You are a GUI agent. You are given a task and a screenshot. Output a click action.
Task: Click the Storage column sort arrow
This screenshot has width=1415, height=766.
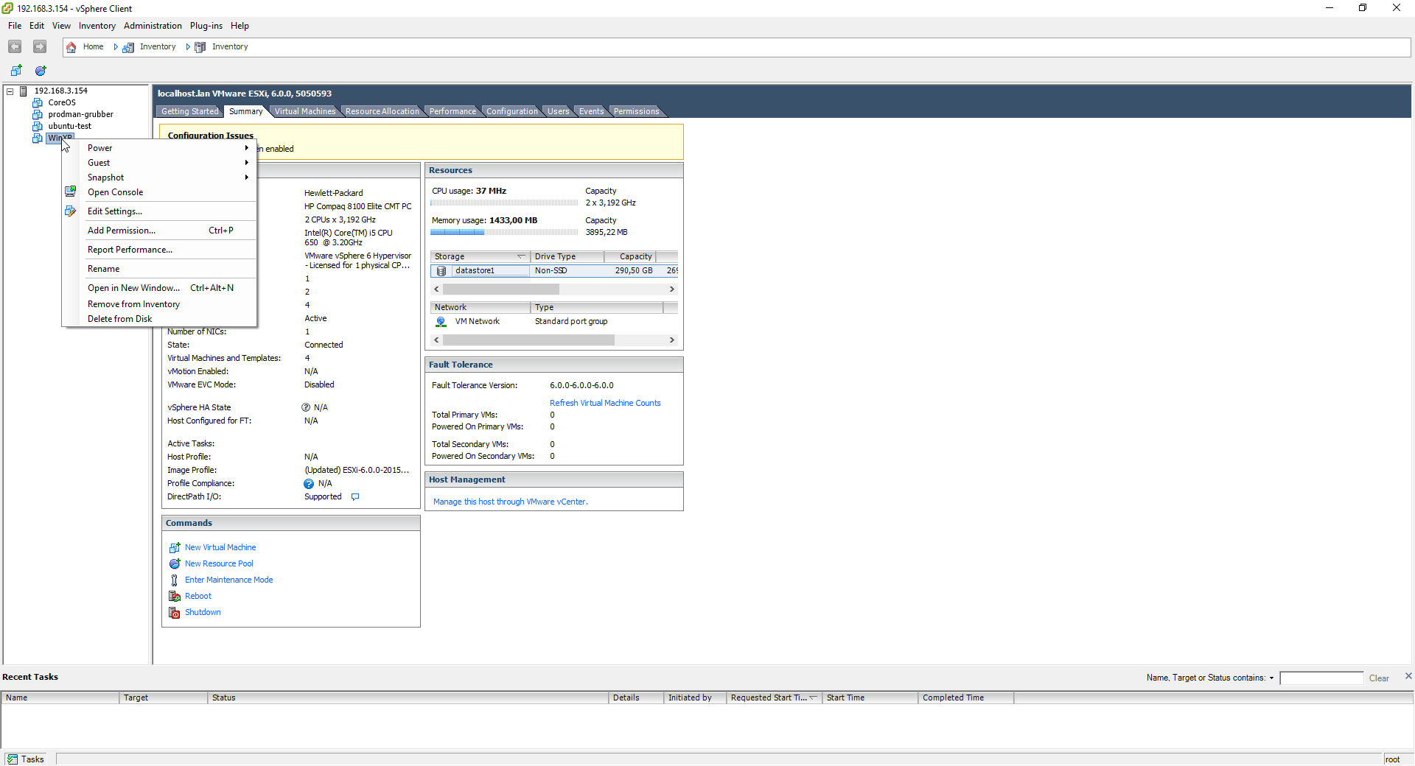tap(521, 256)
